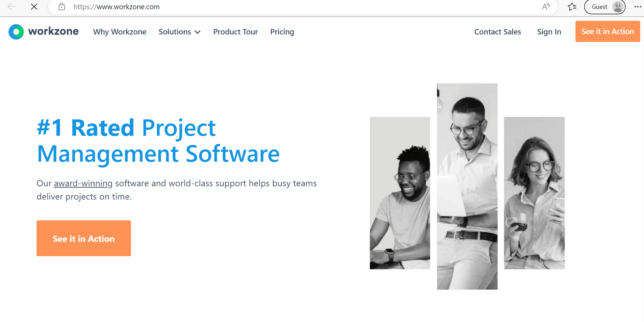Screen dimensions: 644x322
Task: Click the hero See it in Action button
Action: (x=84, y=238)
